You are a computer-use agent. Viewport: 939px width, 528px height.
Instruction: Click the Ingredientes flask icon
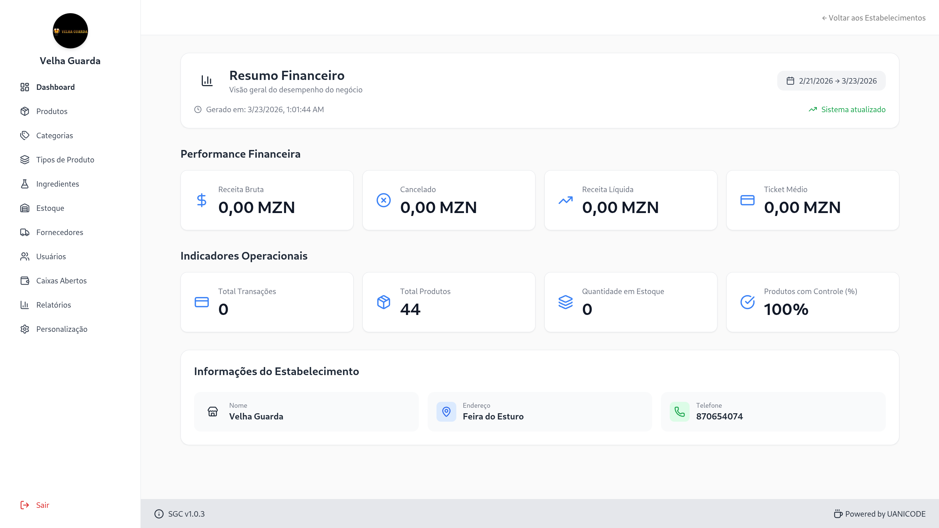click(25, 184)
